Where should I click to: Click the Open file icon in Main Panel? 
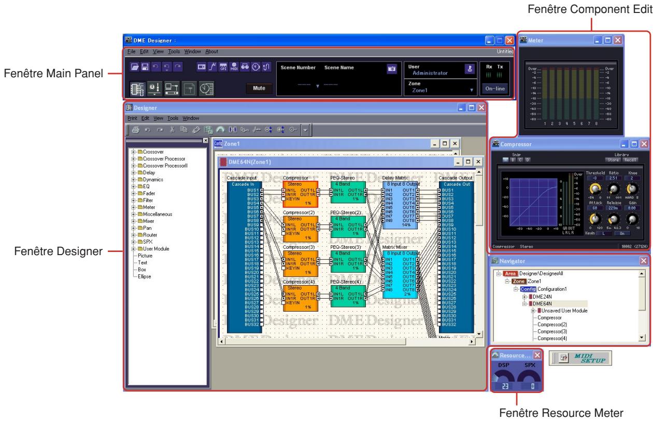pos(135,67)
